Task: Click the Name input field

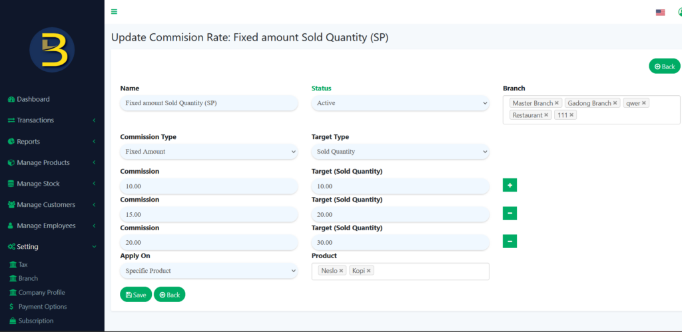Action: [208, 103]
